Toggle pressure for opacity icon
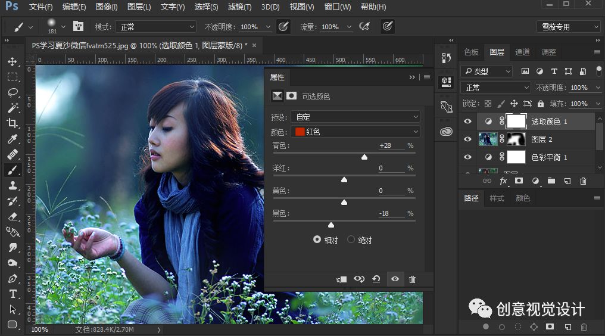The width and height of the screenshot is (605, 336). coord(283,26)
